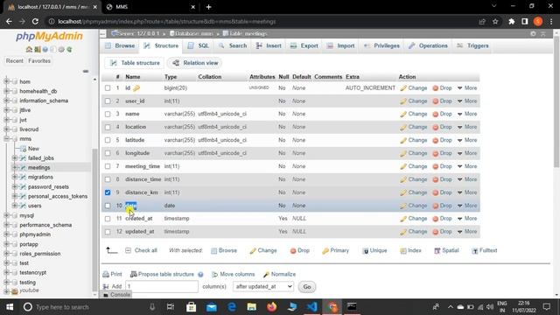Viewport: 560px width, 315px height.
Task: Open More dropdown for the name row
Action: click(x=467, y=114)
